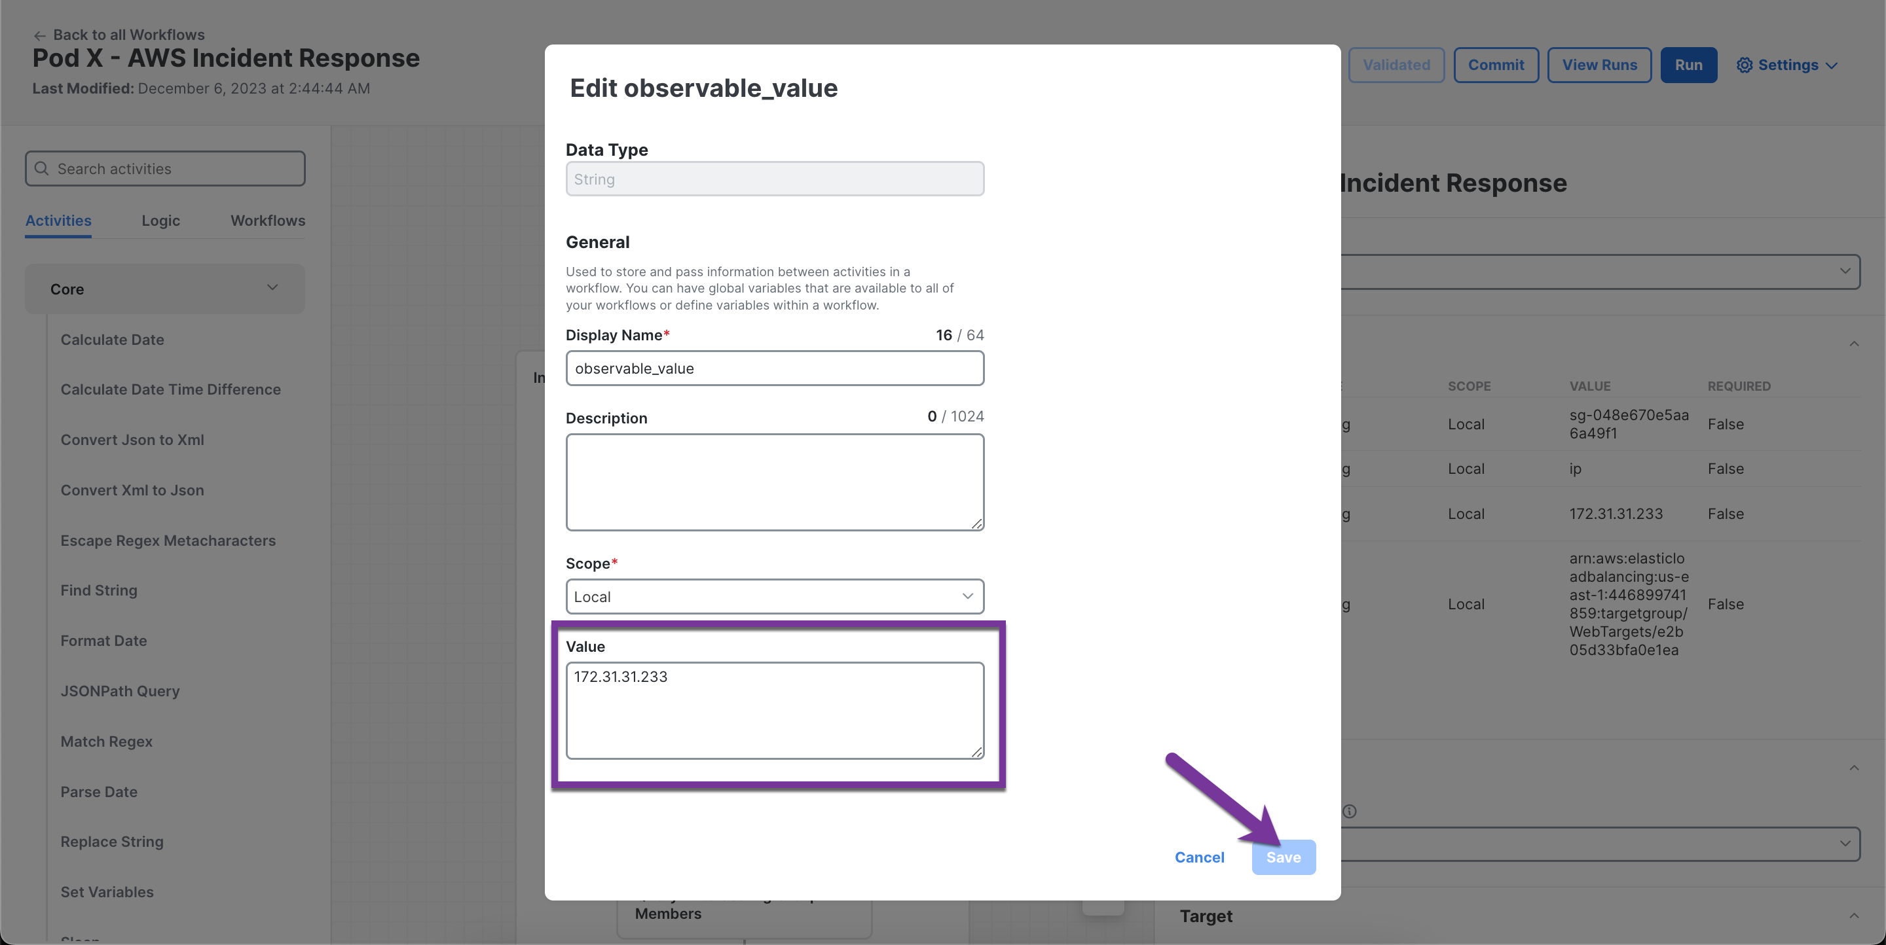
Task: Click the Validated button
Action: click(x=1396, y=65)
